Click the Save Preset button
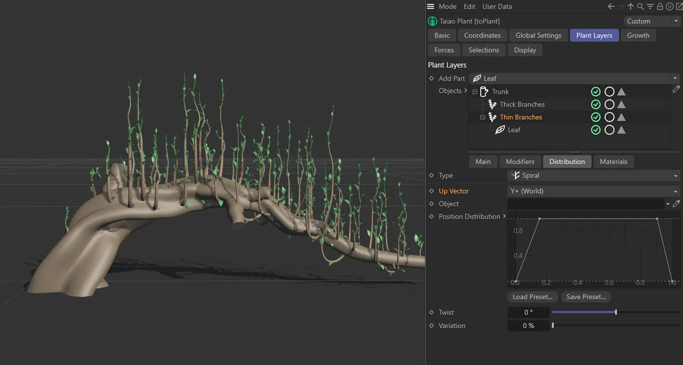The width and height of the screenshot is (683, 365). pyautogui.click(x=586, y=297)
